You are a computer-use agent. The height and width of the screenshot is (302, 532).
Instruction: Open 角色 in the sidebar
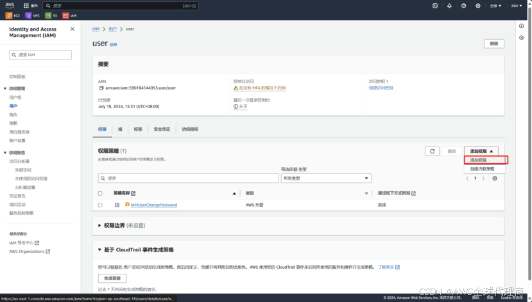13,115
